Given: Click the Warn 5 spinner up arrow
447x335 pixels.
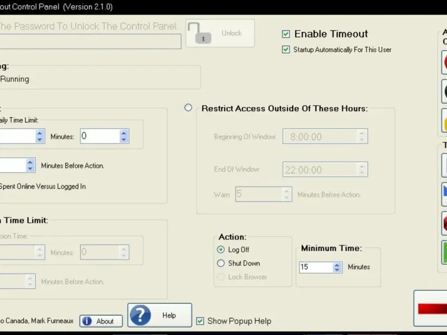Looking at the screenshot, I should pos(287,191).
